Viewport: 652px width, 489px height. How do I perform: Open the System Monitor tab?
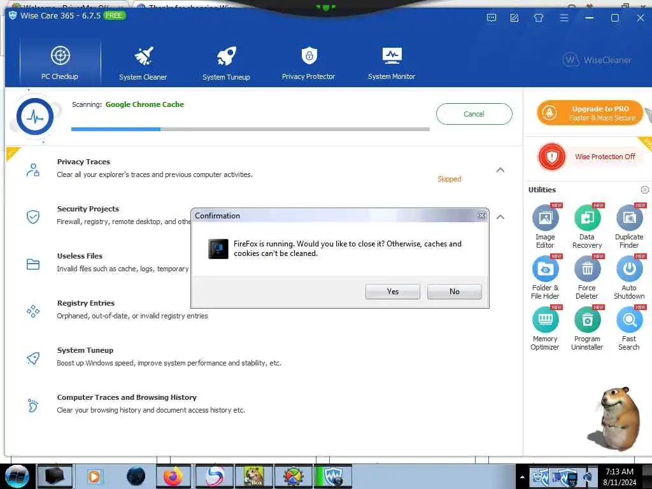click(x=392, y=62)
